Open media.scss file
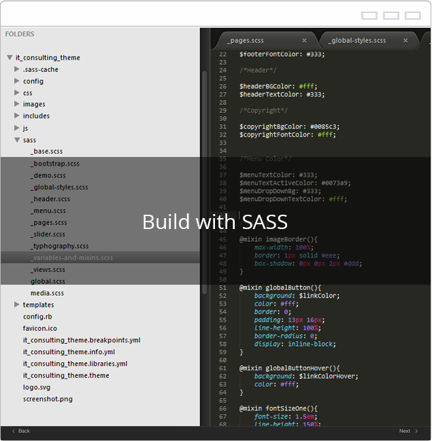 pyautogui.click(x=48, y=293)
